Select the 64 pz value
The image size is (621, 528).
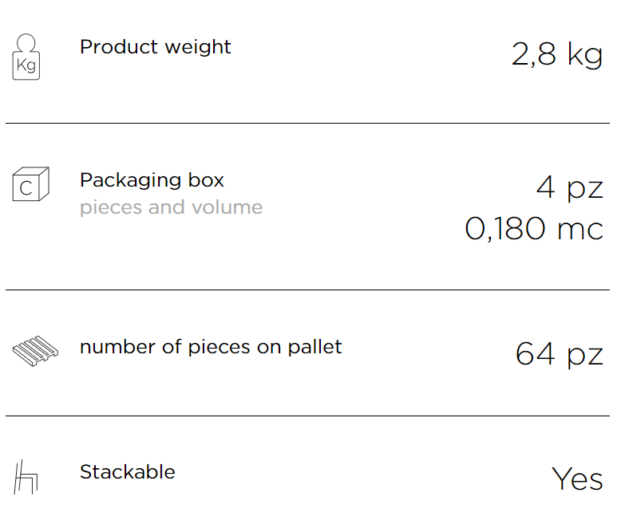(x=560, y=355)
